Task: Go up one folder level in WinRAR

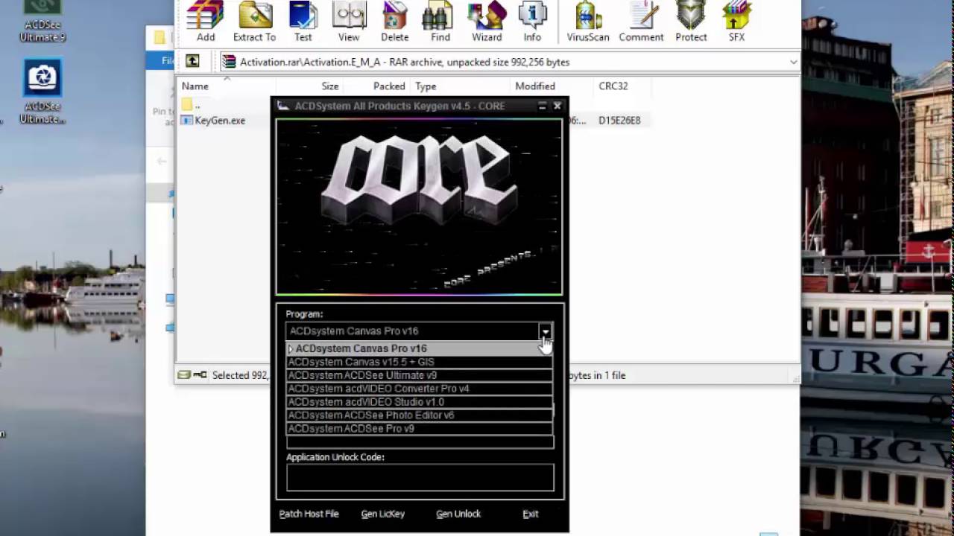Action: pos(192,62)
